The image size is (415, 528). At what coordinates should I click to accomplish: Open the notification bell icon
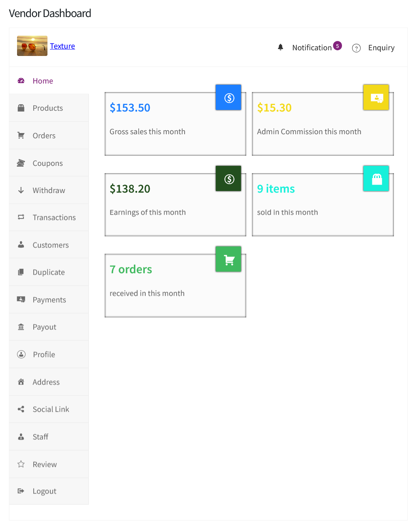click(281, 47)
